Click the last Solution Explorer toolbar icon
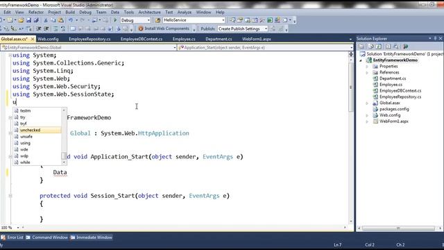 405,47
